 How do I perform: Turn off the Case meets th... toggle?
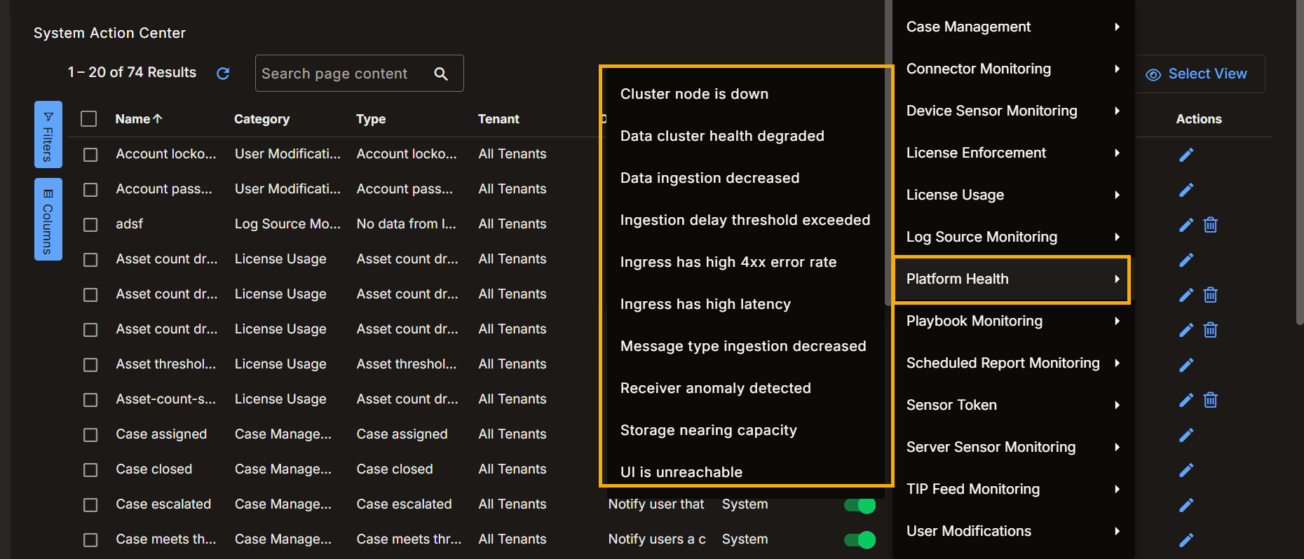point(860,540)
